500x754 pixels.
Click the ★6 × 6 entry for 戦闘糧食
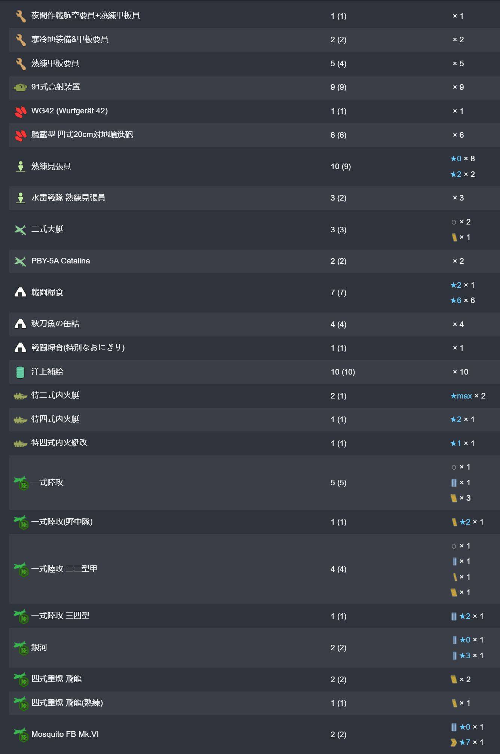click(x=463, y=300)
